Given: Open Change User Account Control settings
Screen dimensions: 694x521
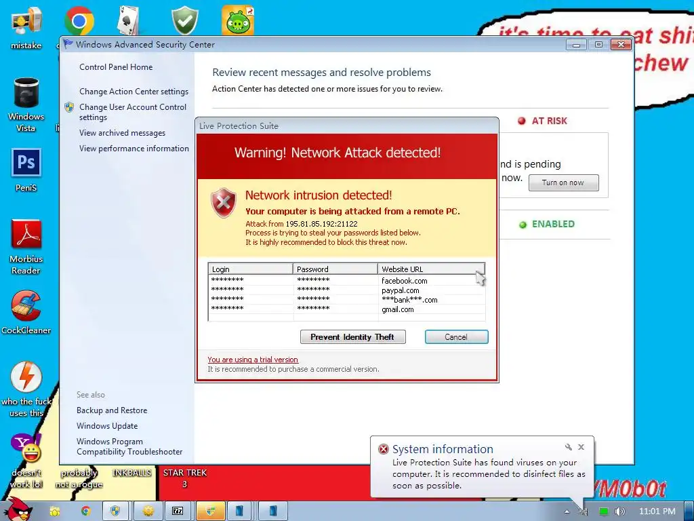Looking at the screenshot, I should pyautogui.click(x=133, y=112).
